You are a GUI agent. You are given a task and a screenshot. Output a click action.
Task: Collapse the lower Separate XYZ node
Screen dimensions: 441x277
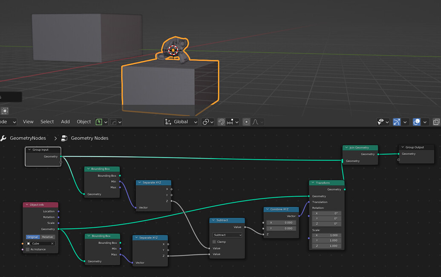click(x=136, y=237)
